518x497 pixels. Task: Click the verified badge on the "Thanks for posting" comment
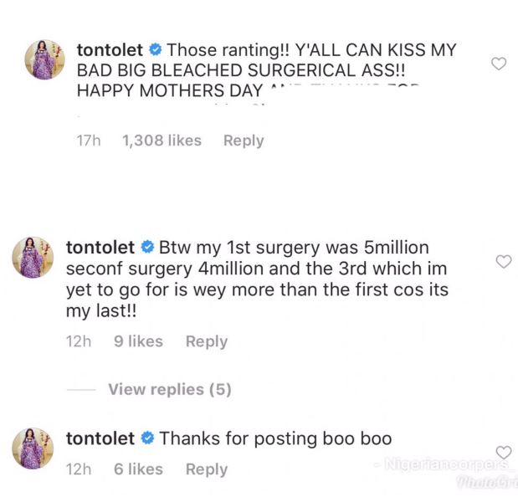point(147,438)
